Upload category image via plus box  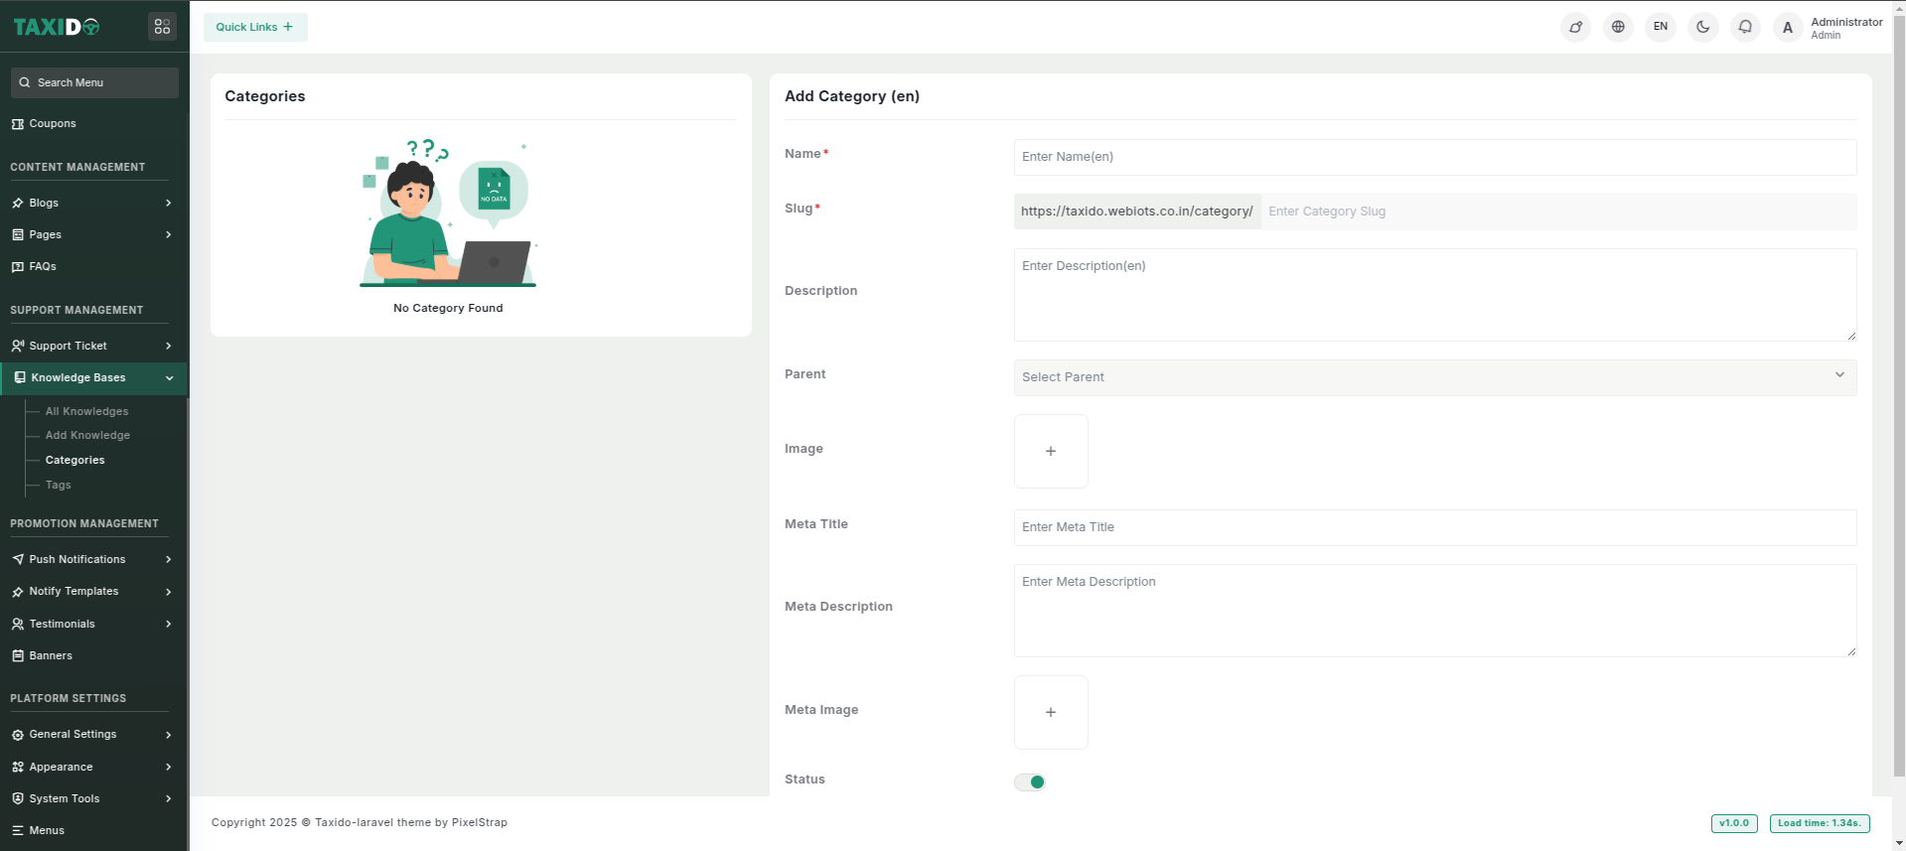click(1050, 451)
